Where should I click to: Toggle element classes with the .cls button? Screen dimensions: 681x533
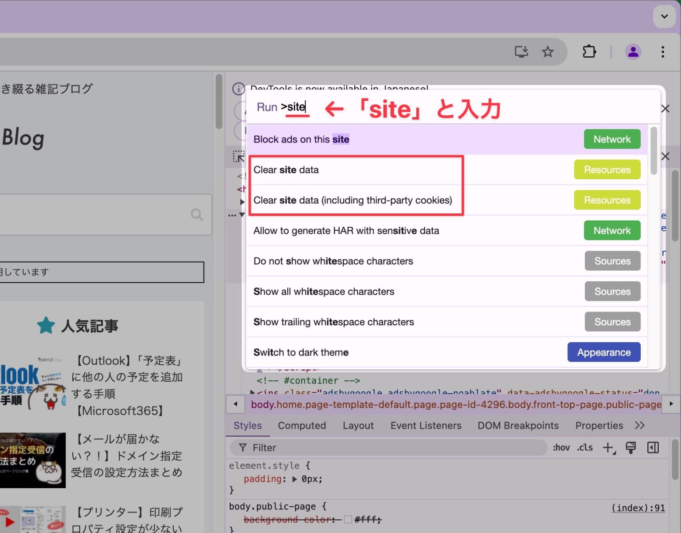coord(584,448)
